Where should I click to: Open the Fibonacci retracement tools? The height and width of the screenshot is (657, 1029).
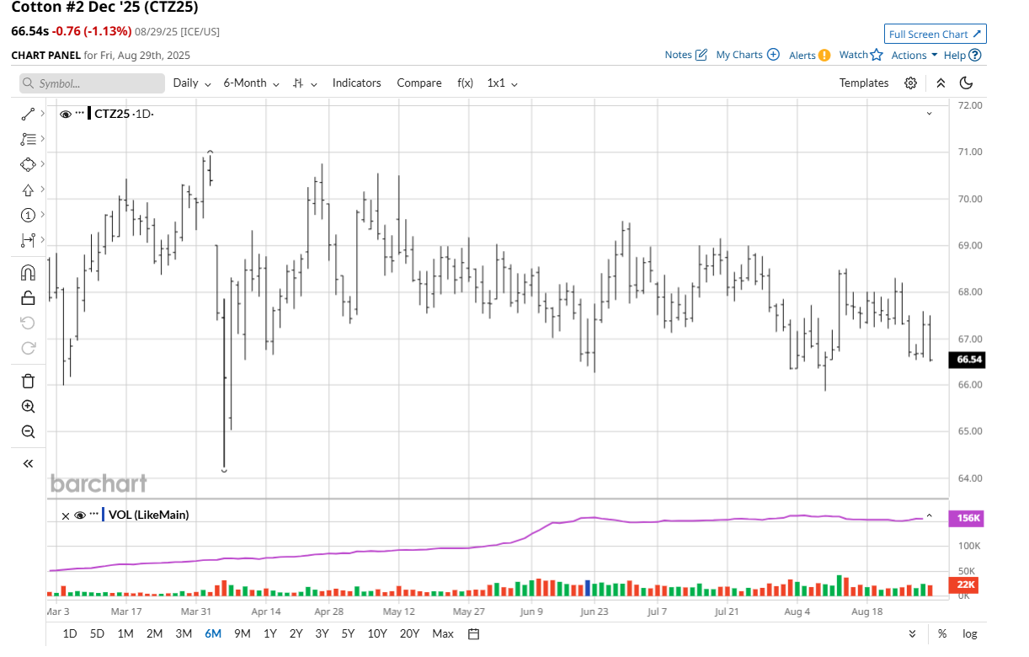[28, 139]
